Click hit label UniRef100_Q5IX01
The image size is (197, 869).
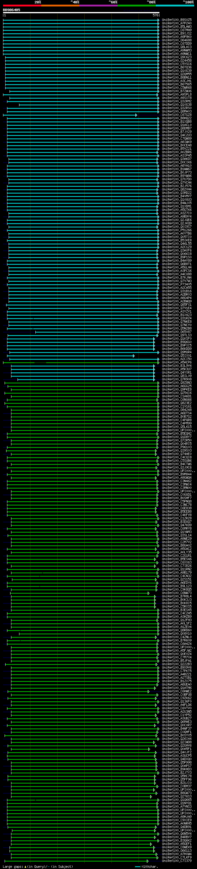click(x=177, y=355)
